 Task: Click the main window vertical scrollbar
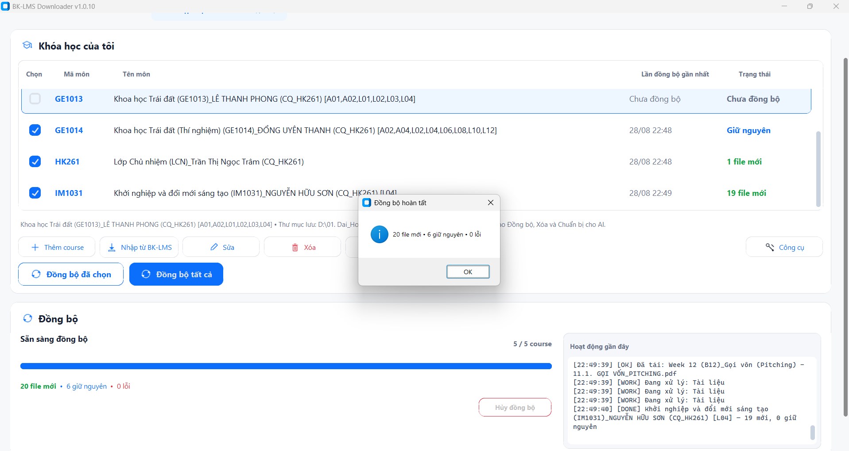(845, 237)
